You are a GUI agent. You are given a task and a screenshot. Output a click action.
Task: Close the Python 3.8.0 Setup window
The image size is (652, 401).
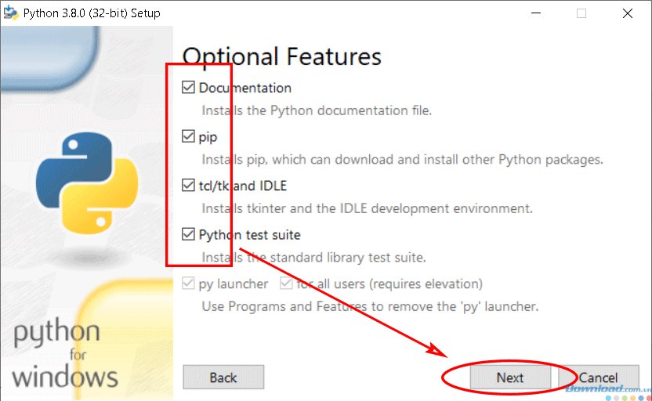628,13
